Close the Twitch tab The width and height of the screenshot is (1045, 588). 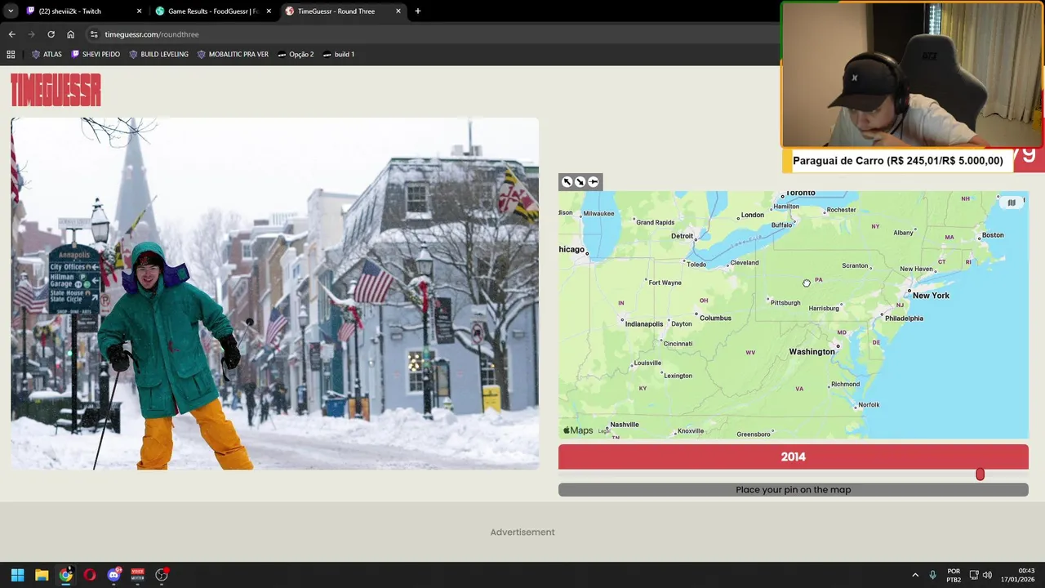pyautogui.click(x=139, y=11)
